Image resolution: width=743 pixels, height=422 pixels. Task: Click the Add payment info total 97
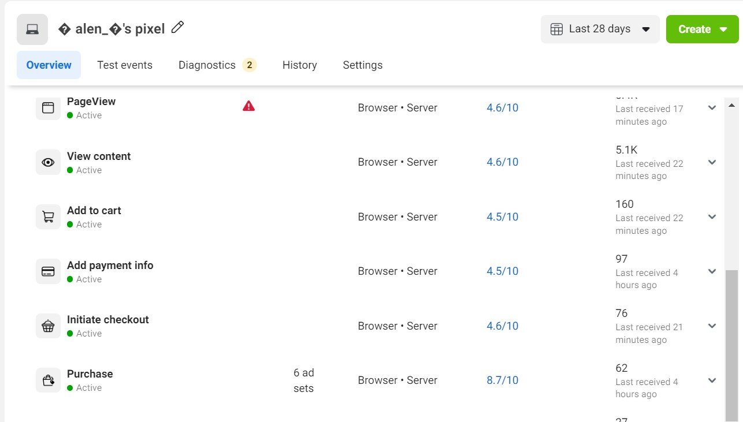(622, 259)
